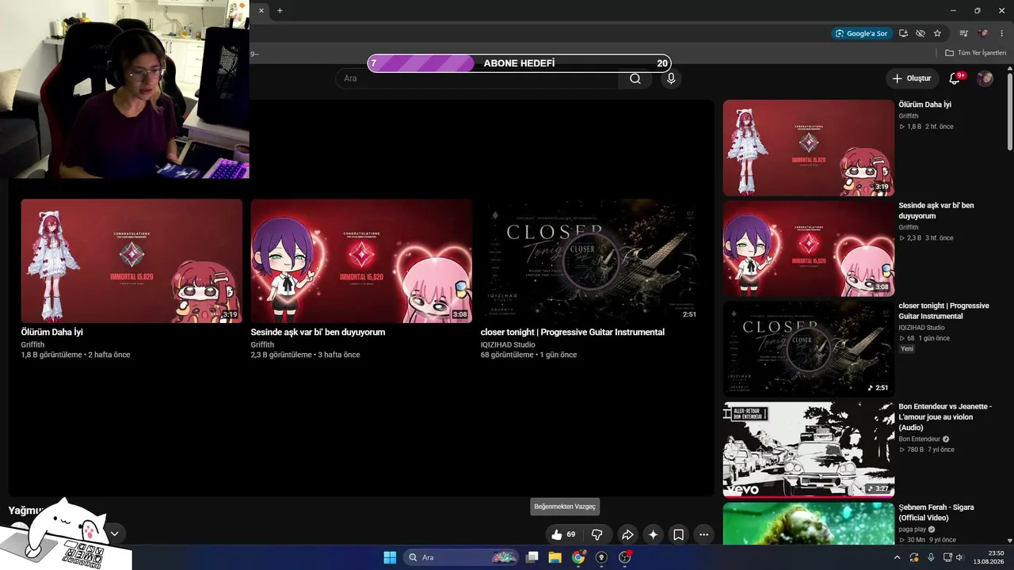Open the round camera app on taskbar

pos(601,557)
